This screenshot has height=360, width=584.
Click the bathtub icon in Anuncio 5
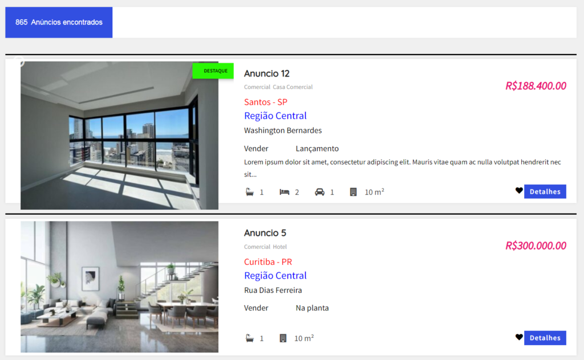coord(250,338)
